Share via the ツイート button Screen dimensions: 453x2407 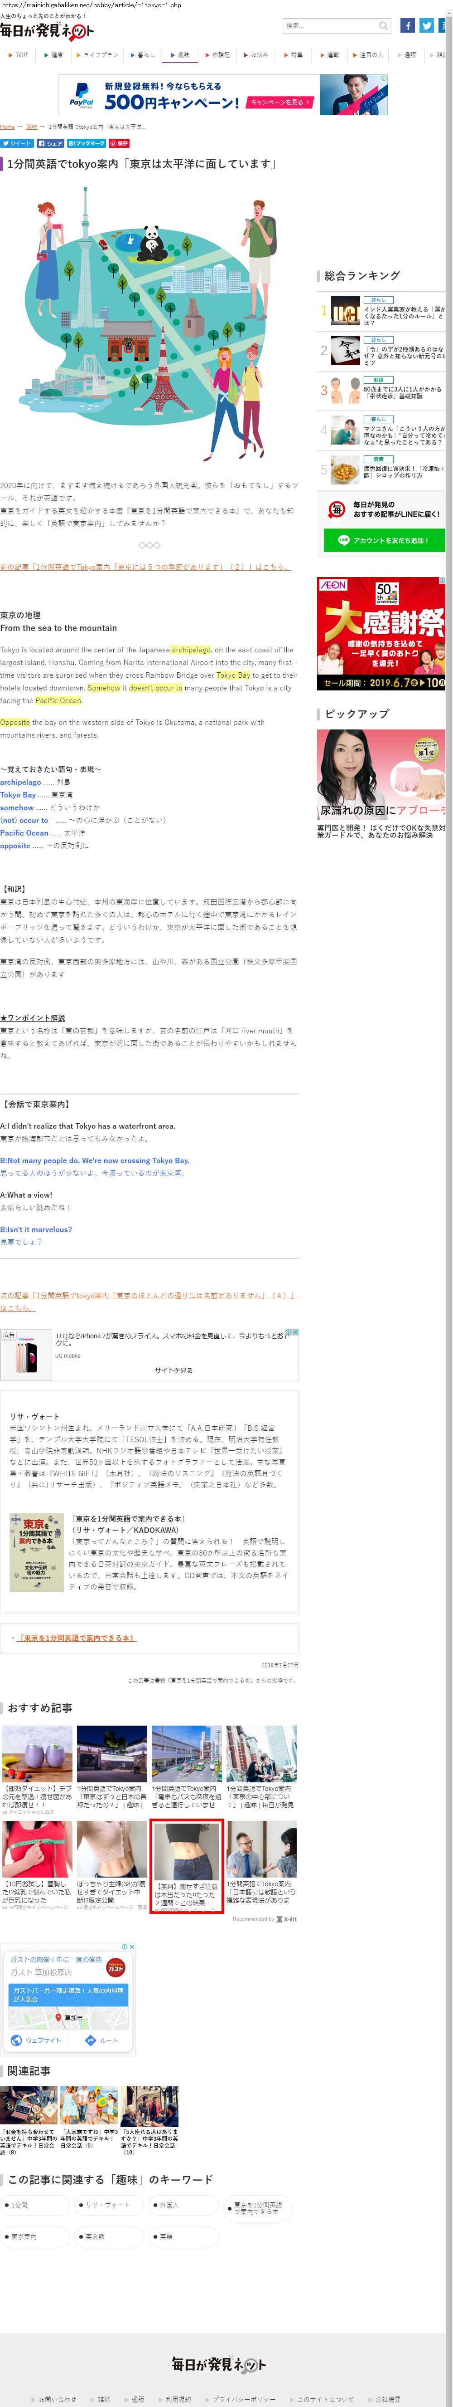tap(17, 143)
